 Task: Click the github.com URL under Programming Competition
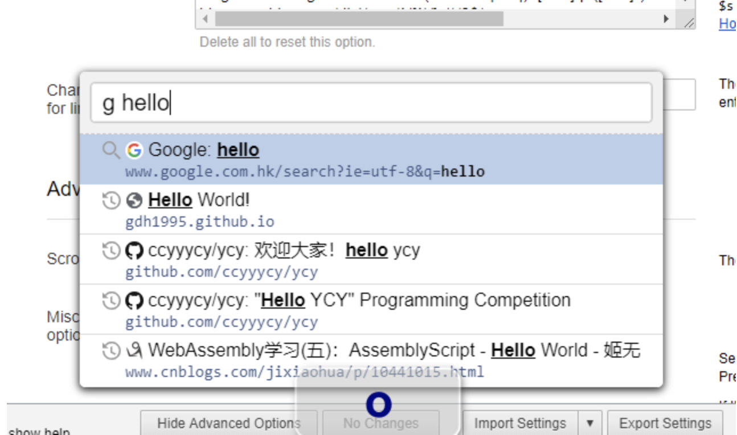click(222, 322)
